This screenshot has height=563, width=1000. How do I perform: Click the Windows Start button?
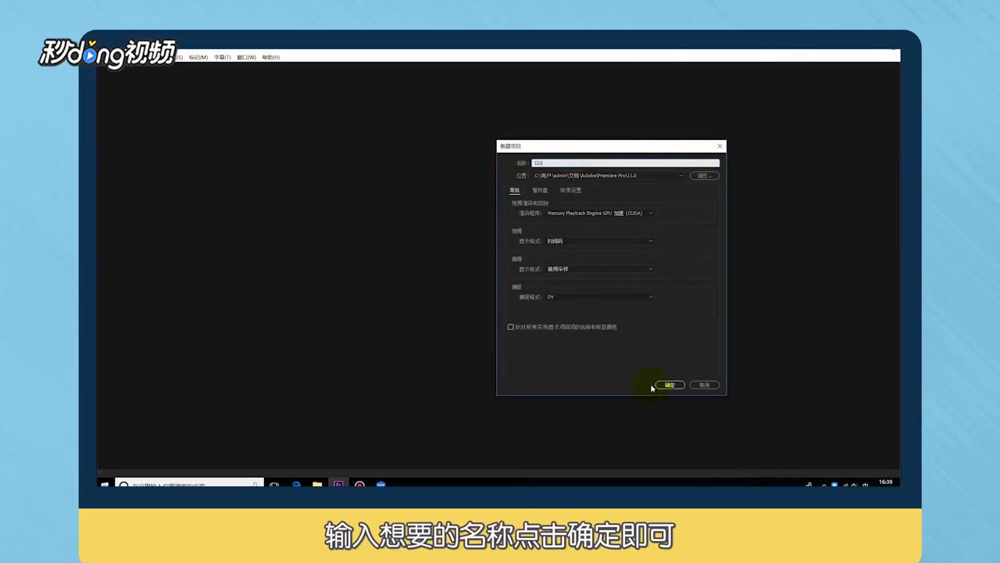point(105,484)
